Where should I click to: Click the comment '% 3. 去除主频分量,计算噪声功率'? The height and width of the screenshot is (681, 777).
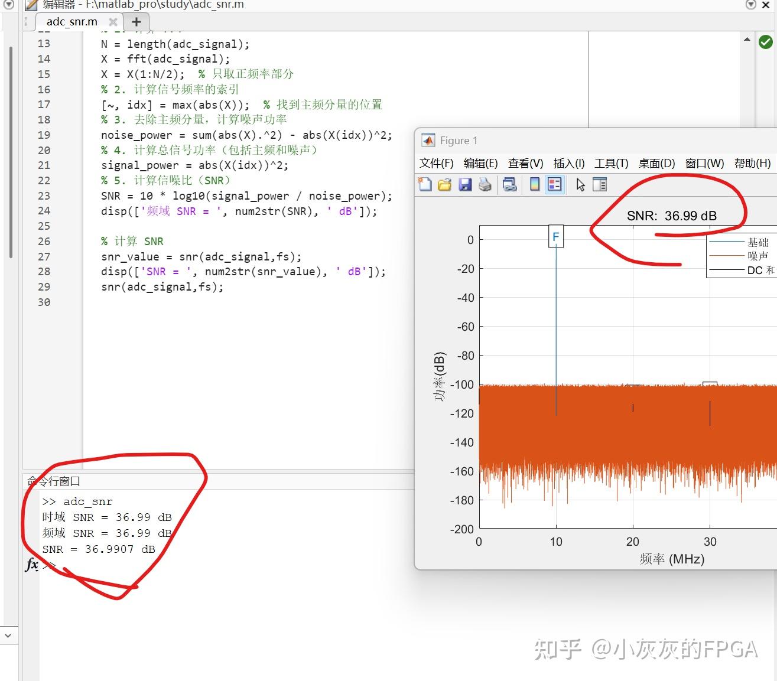tap(194, 119)
